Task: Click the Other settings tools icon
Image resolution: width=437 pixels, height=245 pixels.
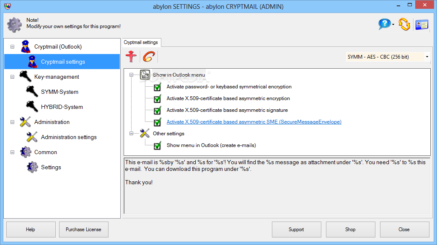Action: [x=145, y=133]
